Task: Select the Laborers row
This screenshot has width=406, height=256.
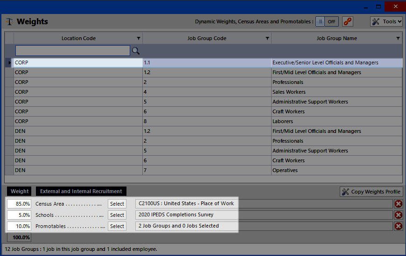Action: [203, 121]
